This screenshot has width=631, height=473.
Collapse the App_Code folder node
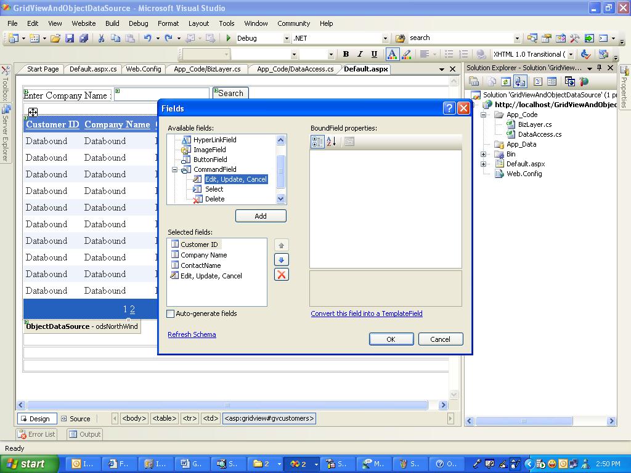coord(483,115)
